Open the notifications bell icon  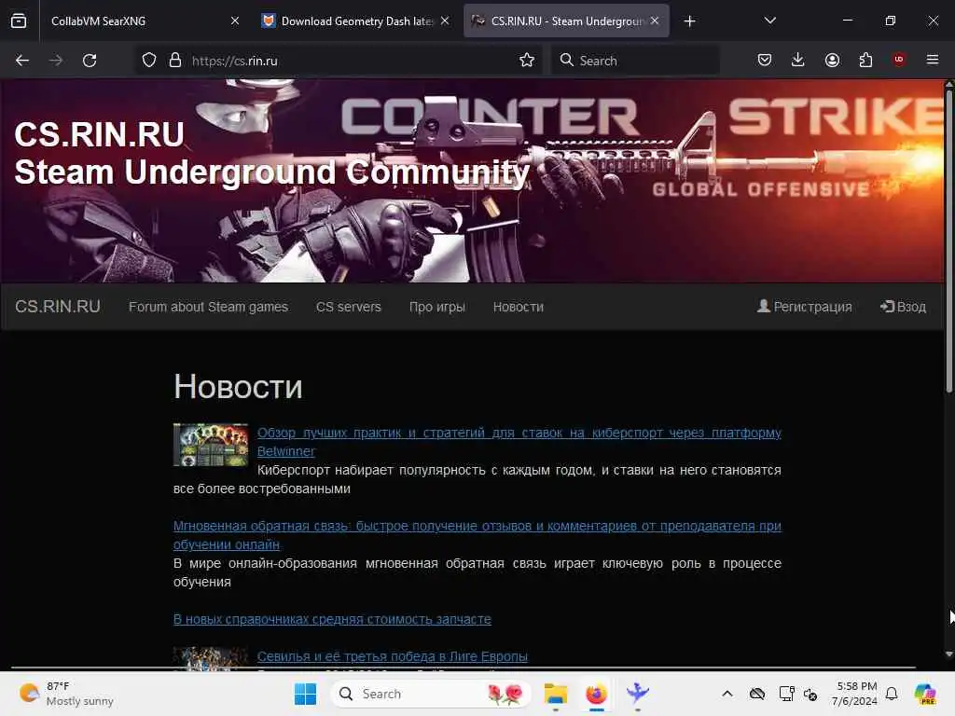(x=892, y=694)
